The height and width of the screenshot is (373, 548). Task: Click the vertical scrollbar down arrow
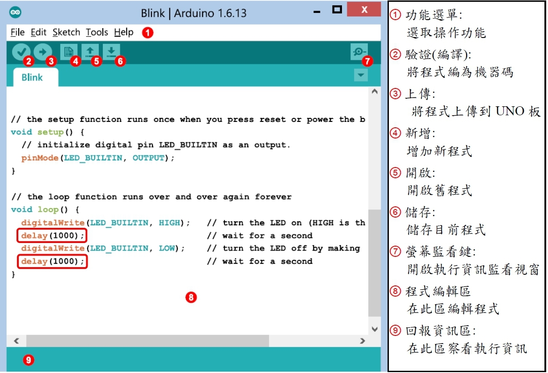point(375,329)
